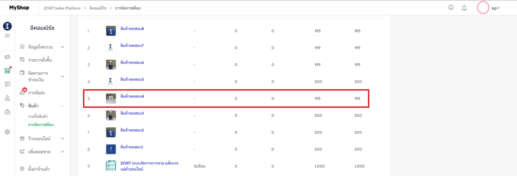The height and width of the screenshot is (176, 517).
Task: Expand the ติดตามการชำระเงิน section chevron
Action: click(62, 76)
